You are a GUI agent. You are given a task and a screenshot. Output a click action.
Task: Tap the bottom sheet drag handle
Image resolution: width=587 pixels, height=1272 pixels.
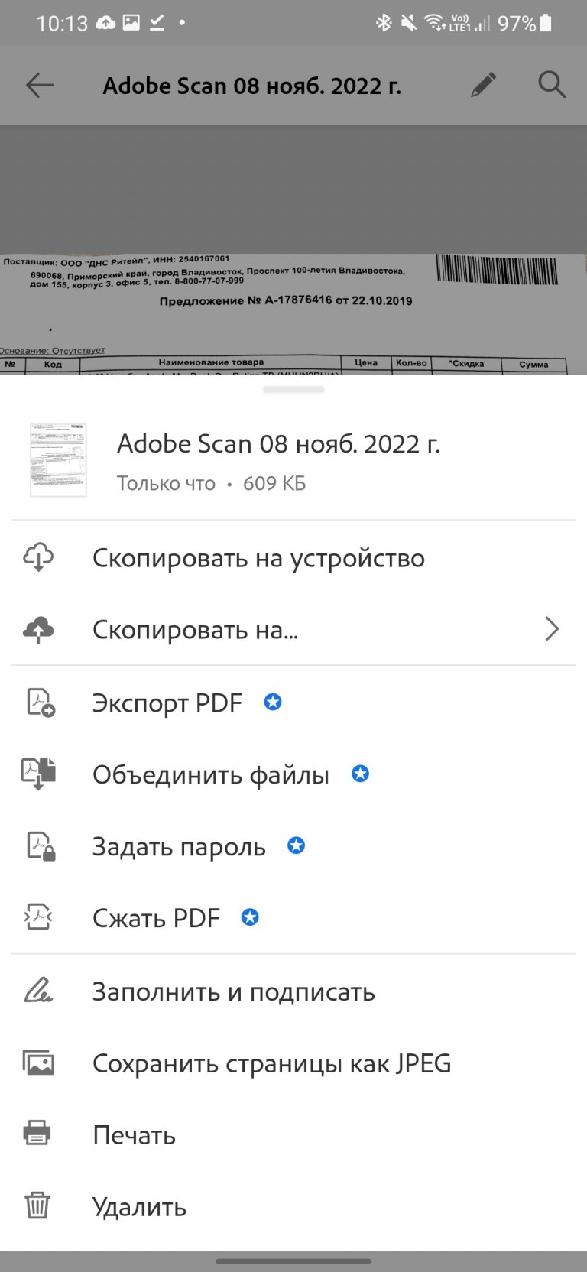point(293,389)
